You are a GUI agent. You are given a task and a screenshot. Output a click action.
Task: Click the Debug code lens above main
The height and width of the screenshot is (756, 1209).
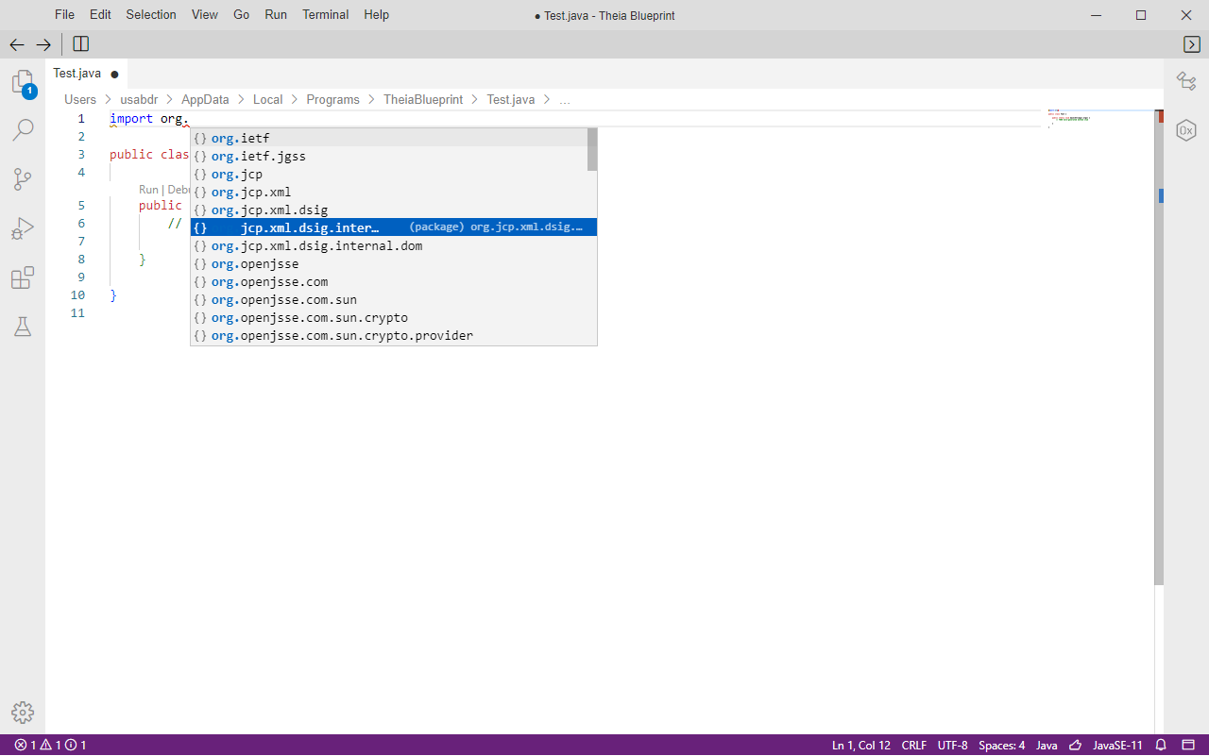coord(179,189)
